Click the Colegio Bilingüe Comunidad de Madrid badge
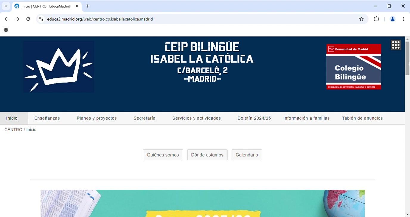Viewport: 410px width, 217px height. click(x=354, y=67)
